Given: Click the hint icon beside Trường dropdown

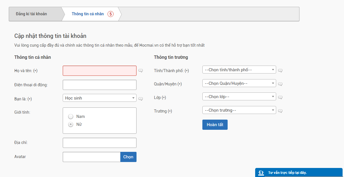Looking at the screenshot, I should (280, 111).
